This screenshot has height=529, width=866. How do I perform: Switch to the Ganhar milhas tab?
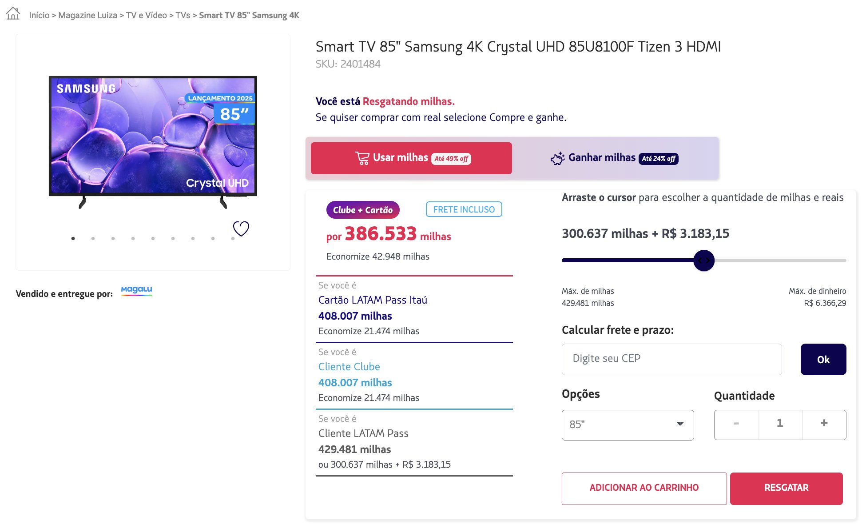615,158
